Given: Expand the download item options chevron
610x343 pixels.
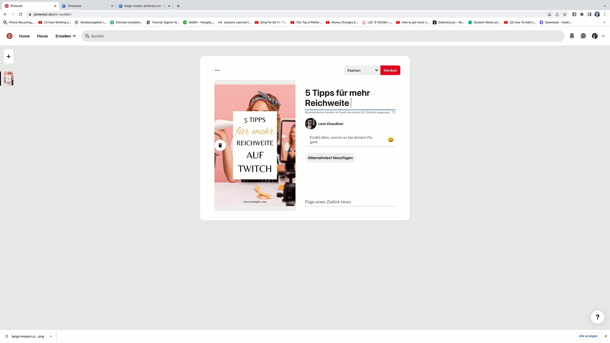Looking at the screenshot, I should pyautogui.click(x=51, y=336).
